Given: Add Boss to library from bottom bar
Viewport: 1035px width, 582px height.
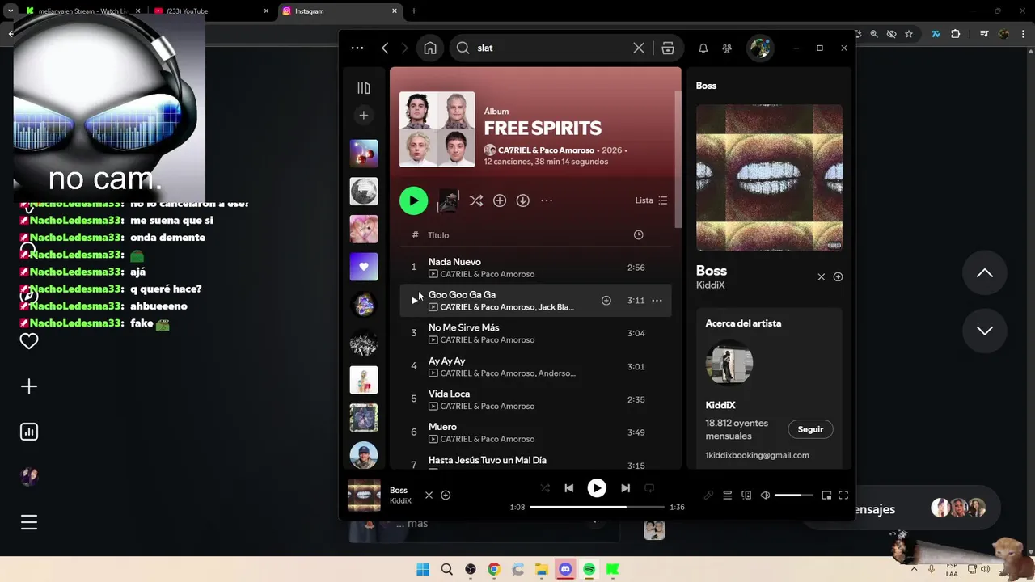Looking at the screenshot, I should [x=446, y=495].
